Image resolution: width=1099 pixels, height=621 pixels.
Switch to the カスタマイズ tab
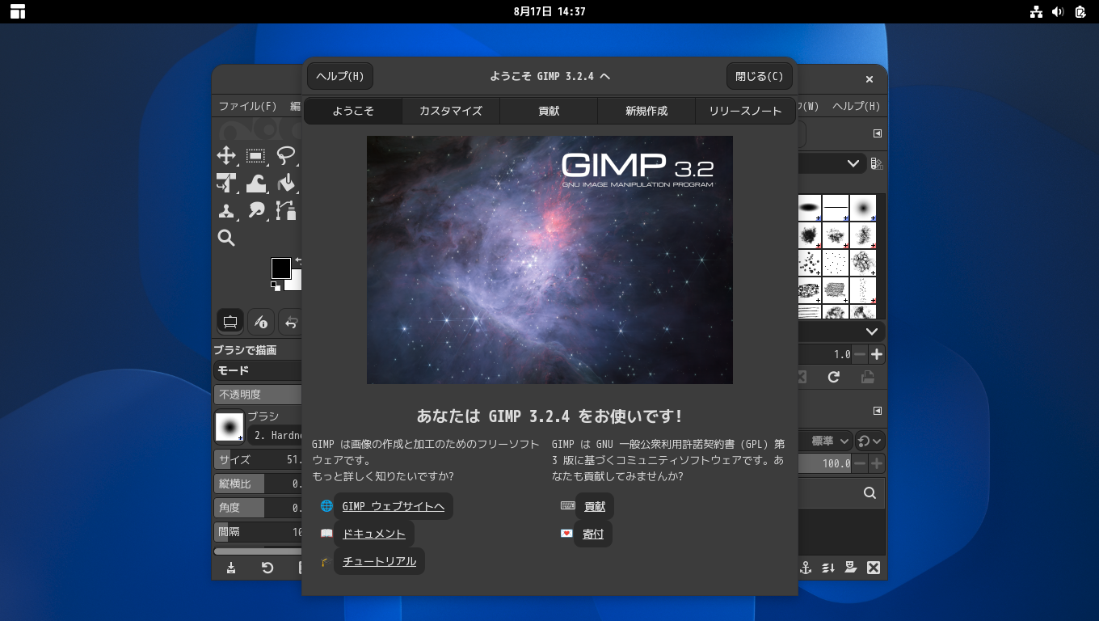pos(451,111)
